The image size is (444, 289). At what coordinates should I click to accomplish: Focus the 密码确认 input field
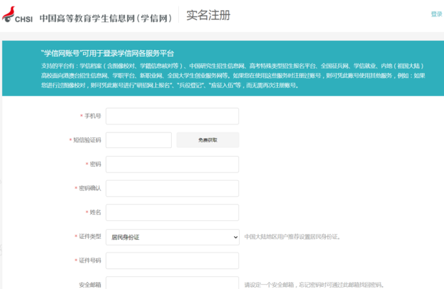[x=172, y=188]
